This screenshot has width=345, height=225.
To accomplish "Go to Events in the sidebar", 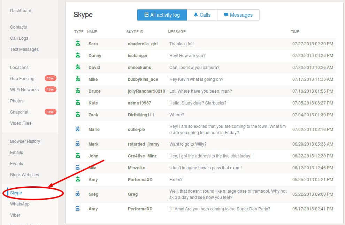I will 16,164.
